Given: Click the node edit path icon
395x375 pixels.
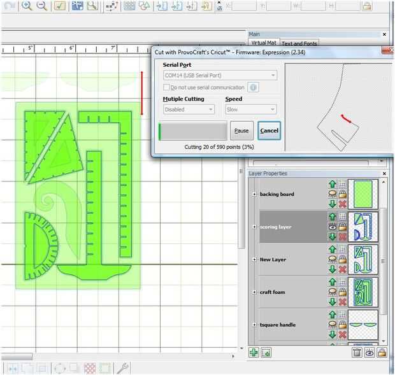Looking at the screenshot, I should pyautogui.click(x=111, y=6).
